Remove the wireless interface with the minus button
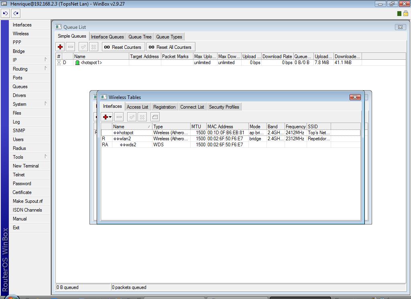Viewport: 411px width, 299px height. tap(119, 117)
